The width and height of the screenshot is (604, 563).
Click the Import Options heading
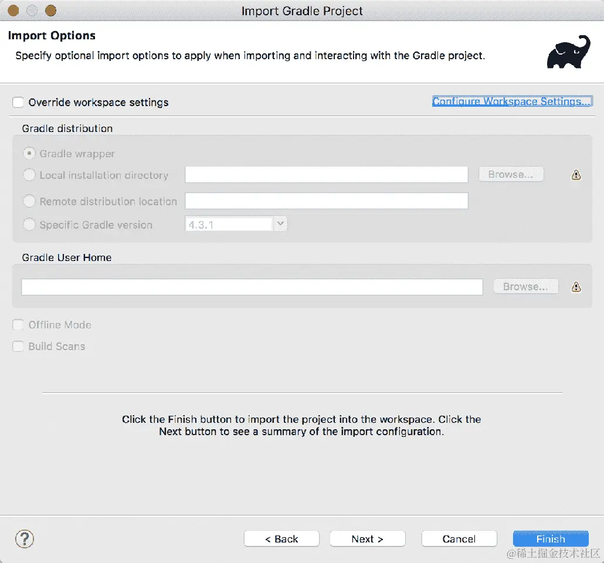tap(52, 35)
